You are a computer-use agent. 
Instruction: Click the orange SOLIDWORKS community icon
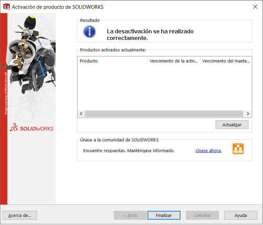pos(238,149)
